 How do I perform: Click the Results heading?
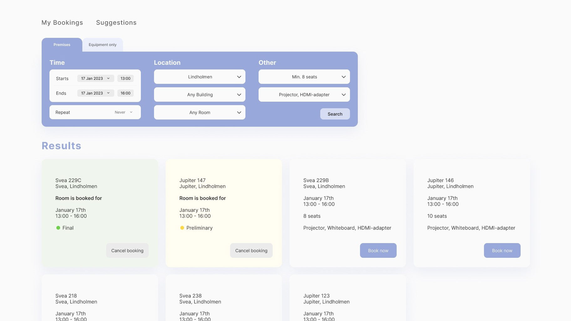[61, 146]
